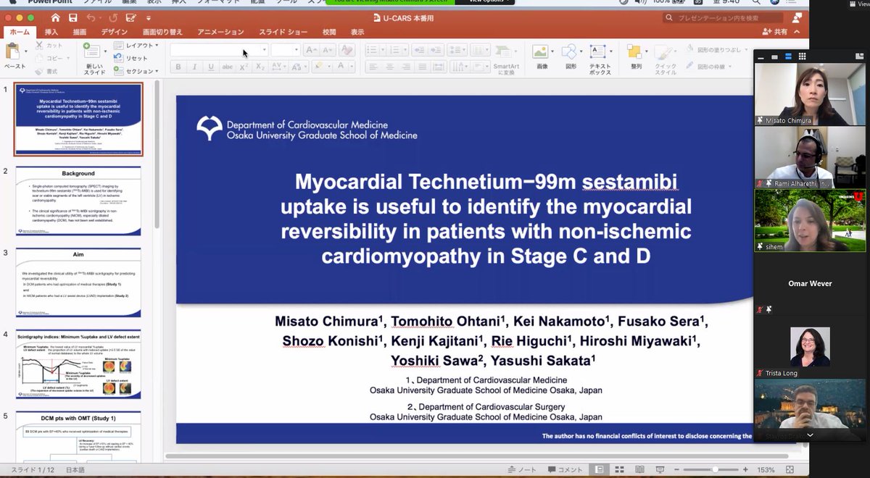Click the Center align paragraph icon
870x478 pixels.
389,67
